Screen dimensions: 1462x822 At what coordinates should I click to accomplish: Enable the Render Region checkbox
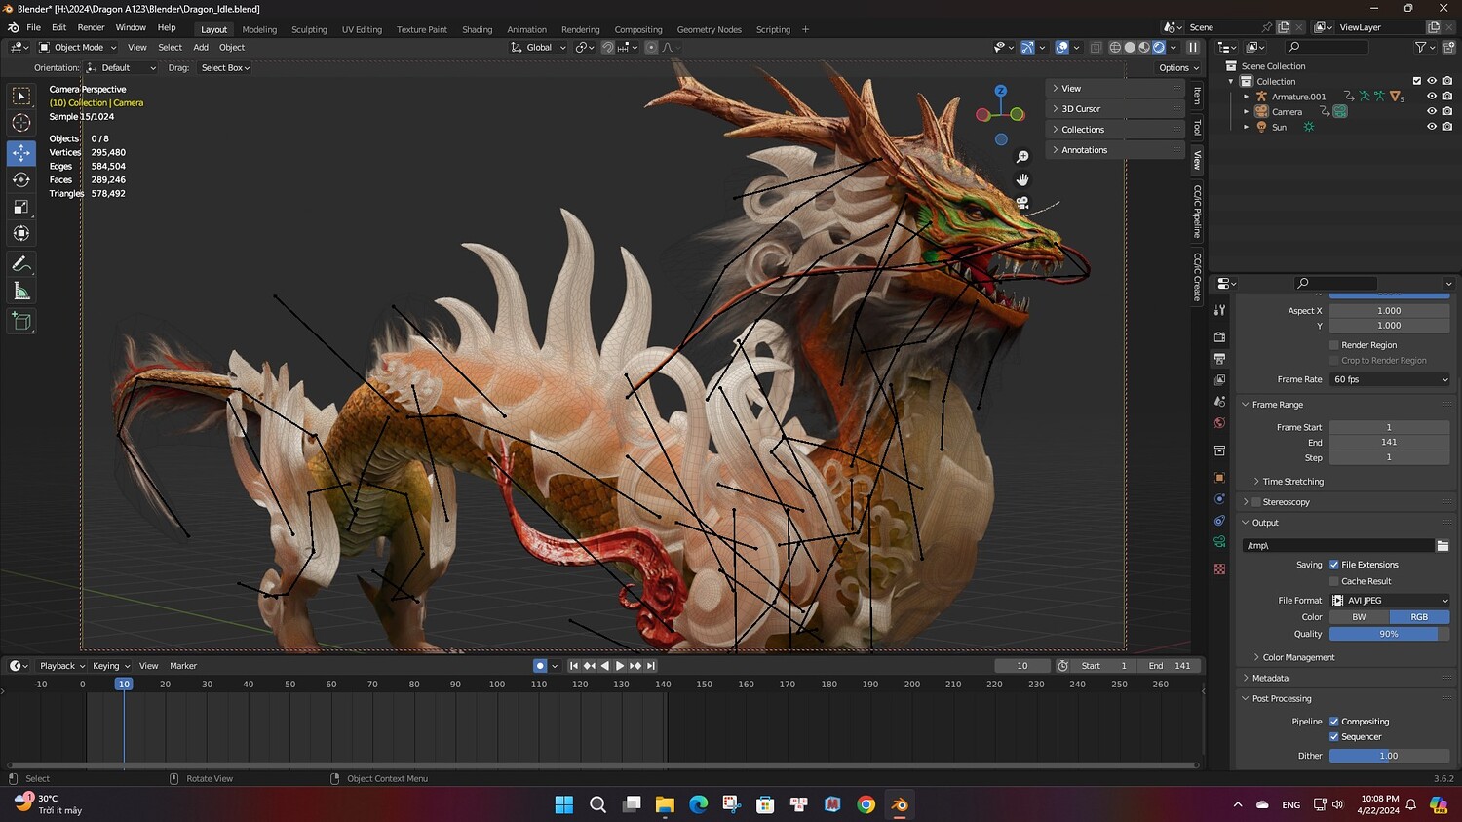click(x=1334, y=345)
